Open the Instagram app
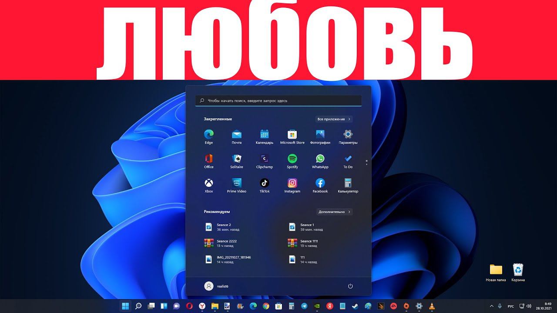557x313 pixels. pos(292,185)
